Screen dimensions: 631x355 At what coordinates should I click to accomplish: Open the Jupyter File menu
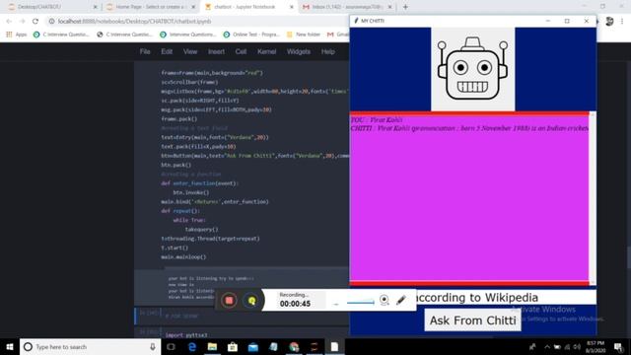click(x=145, y=51)
